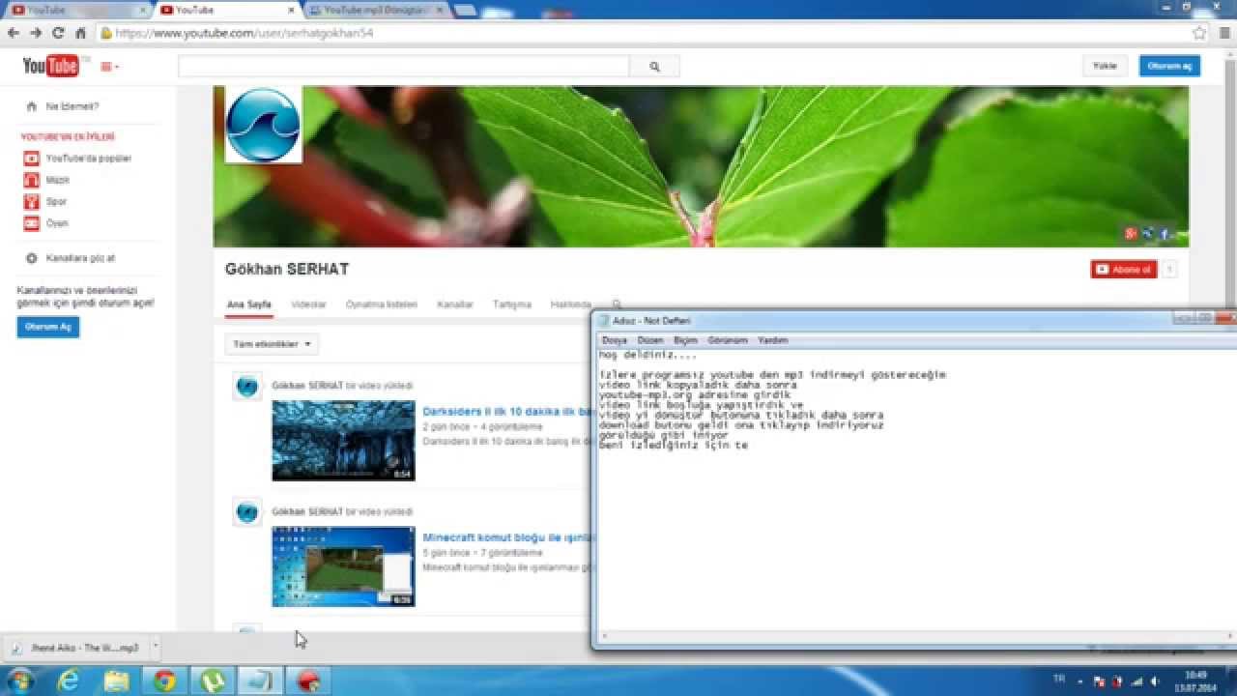
Task: Expand the guide menu next to YouTube logo
Action: (x=109, y=67)
